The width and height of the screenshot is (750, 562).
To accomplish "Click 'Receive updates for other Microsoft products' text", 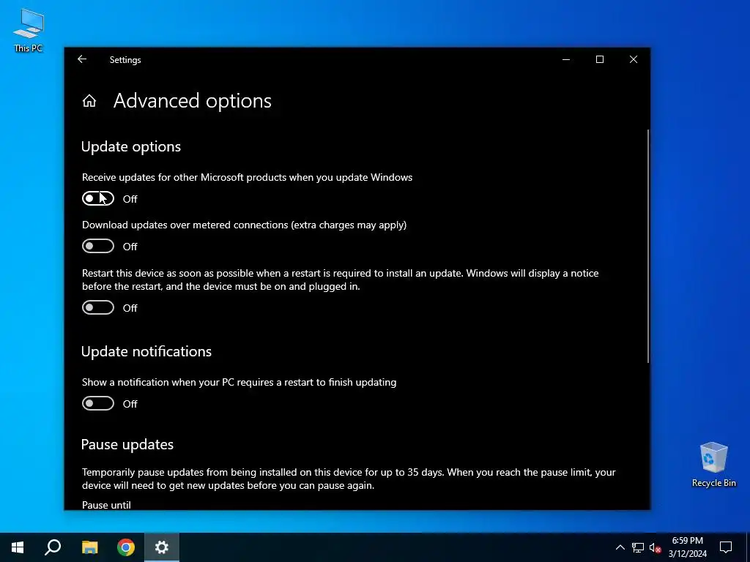I will coord(248,177).
